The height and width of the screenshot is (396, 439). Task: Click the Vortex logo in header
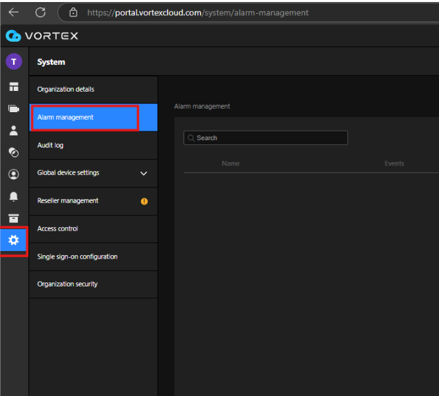click(x=42, y=36)
